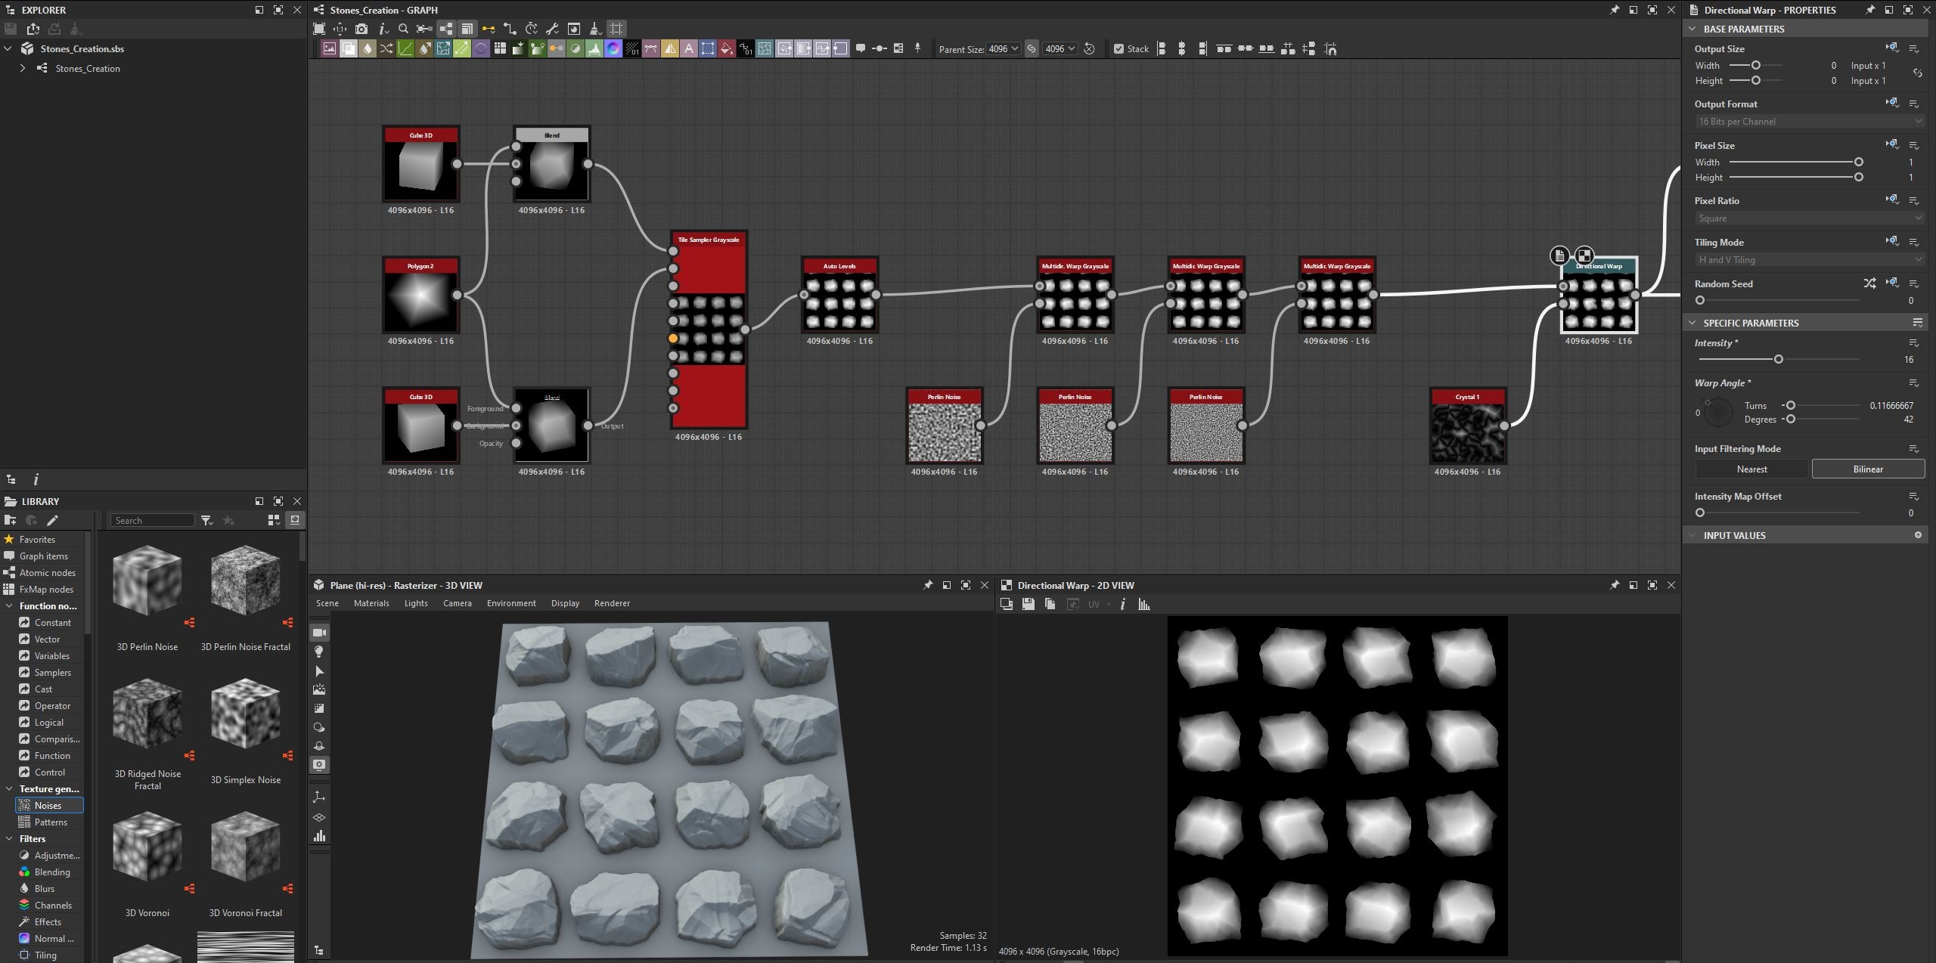Toggle Output Size width-height lock
This screenshot has width=1936, height=963.
pos(1917,73)
